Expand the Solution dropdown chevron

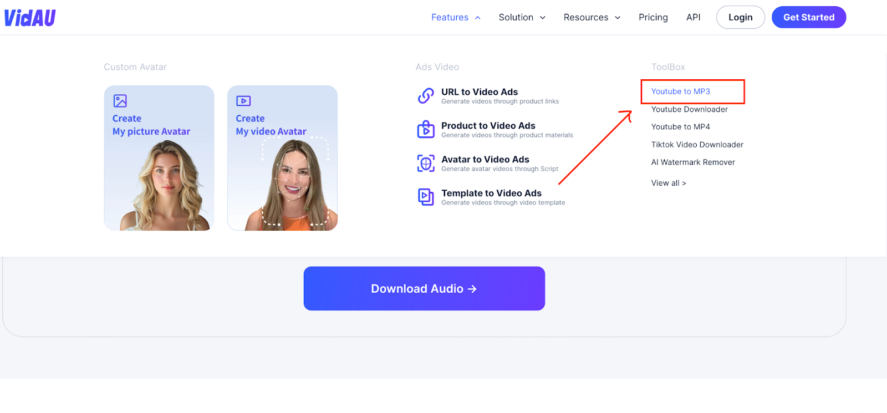543,18
